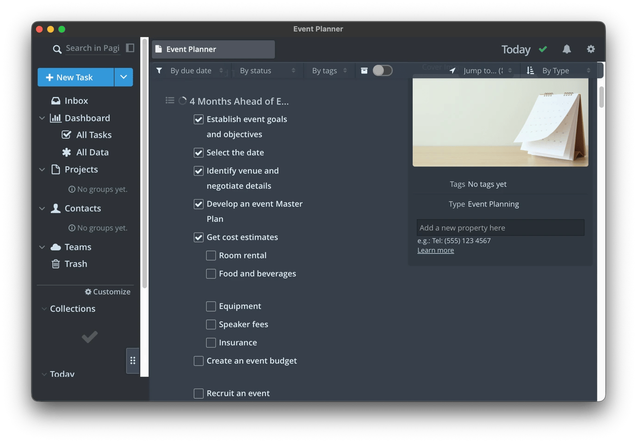Uncheck Establish event goals and objectives

(x=198, y=119)
